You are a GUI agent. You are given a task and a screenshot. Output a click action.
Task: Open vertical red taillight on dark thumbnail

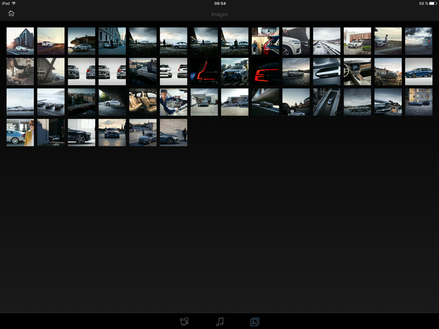[204, 72]
